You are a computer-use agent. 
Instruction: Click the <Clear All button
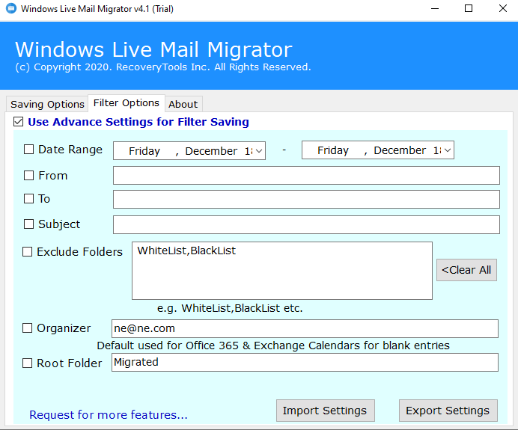pyautogui.click(x=466, y=270)
